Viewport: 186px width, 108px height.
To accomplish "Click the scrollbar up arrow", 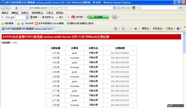I will (184, 34).
